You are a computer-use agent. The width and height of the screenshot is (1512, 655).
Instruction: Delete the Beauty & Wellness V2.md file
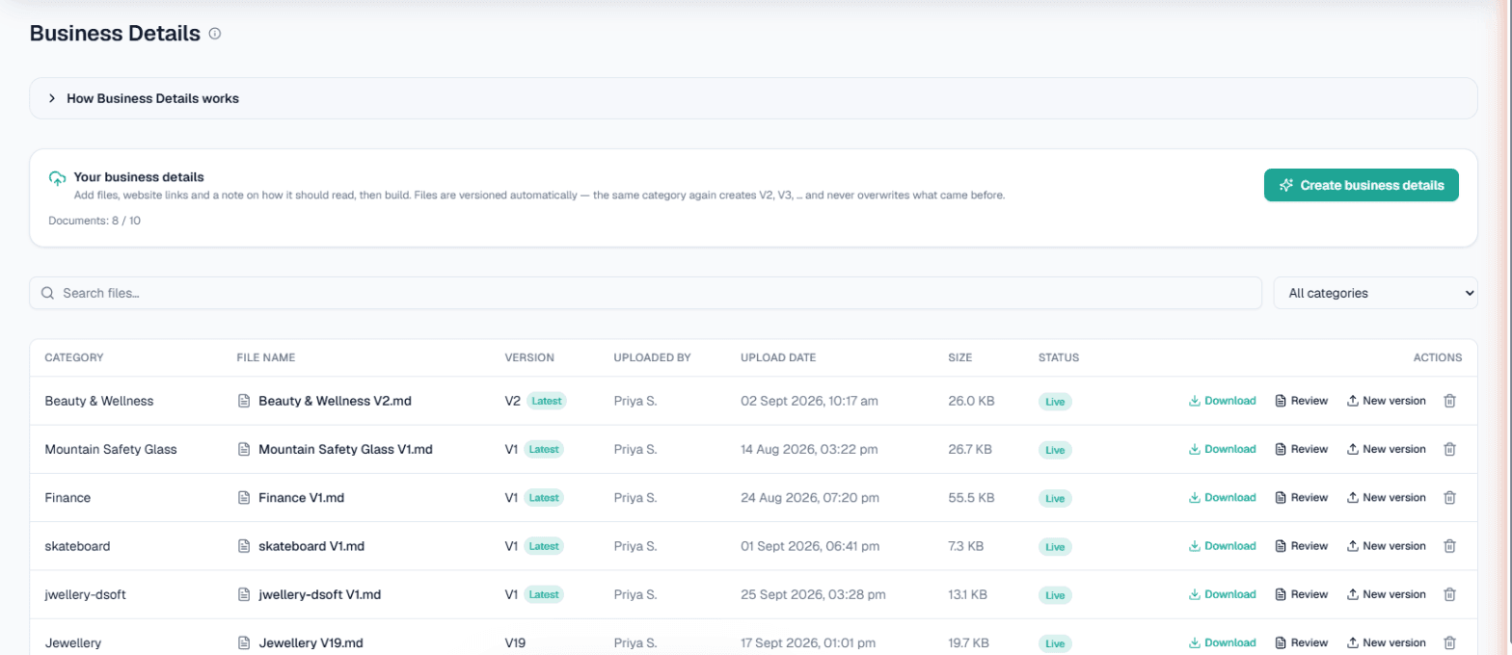1448,401
